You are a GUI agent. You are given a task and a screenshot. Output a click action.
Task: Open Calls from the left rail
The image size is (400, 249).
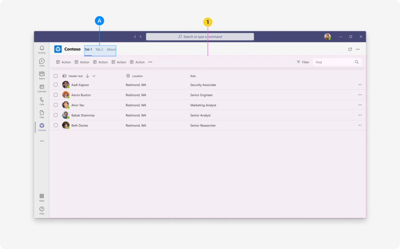pos(42,101)
